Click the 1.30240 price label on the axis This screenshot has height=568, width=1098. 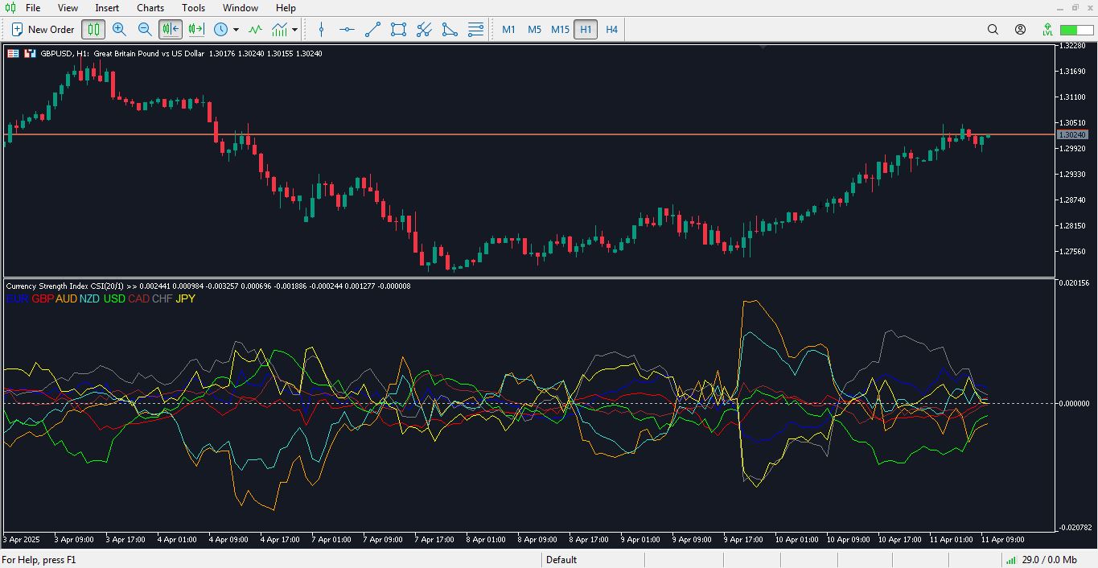(x=1071, y=134)
